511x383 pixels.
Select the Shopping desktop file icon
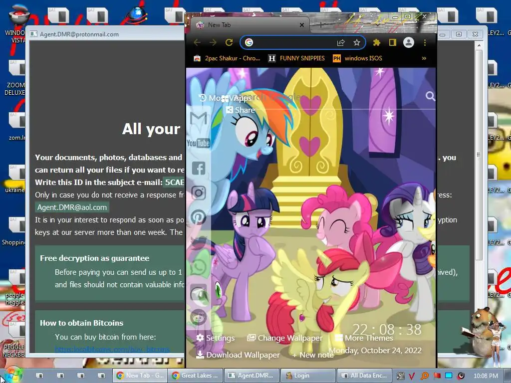[x=13, y=231]
